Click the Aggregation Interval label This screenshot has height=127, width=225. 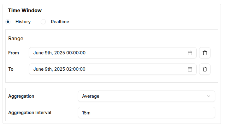[30, 113]
